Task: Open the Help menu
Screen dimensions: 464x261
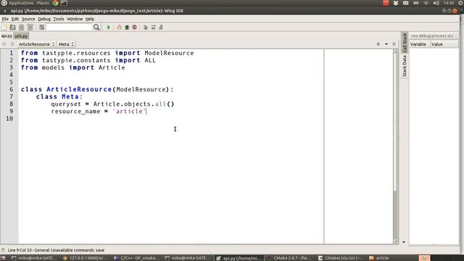Action: click(x=90, y=19)
